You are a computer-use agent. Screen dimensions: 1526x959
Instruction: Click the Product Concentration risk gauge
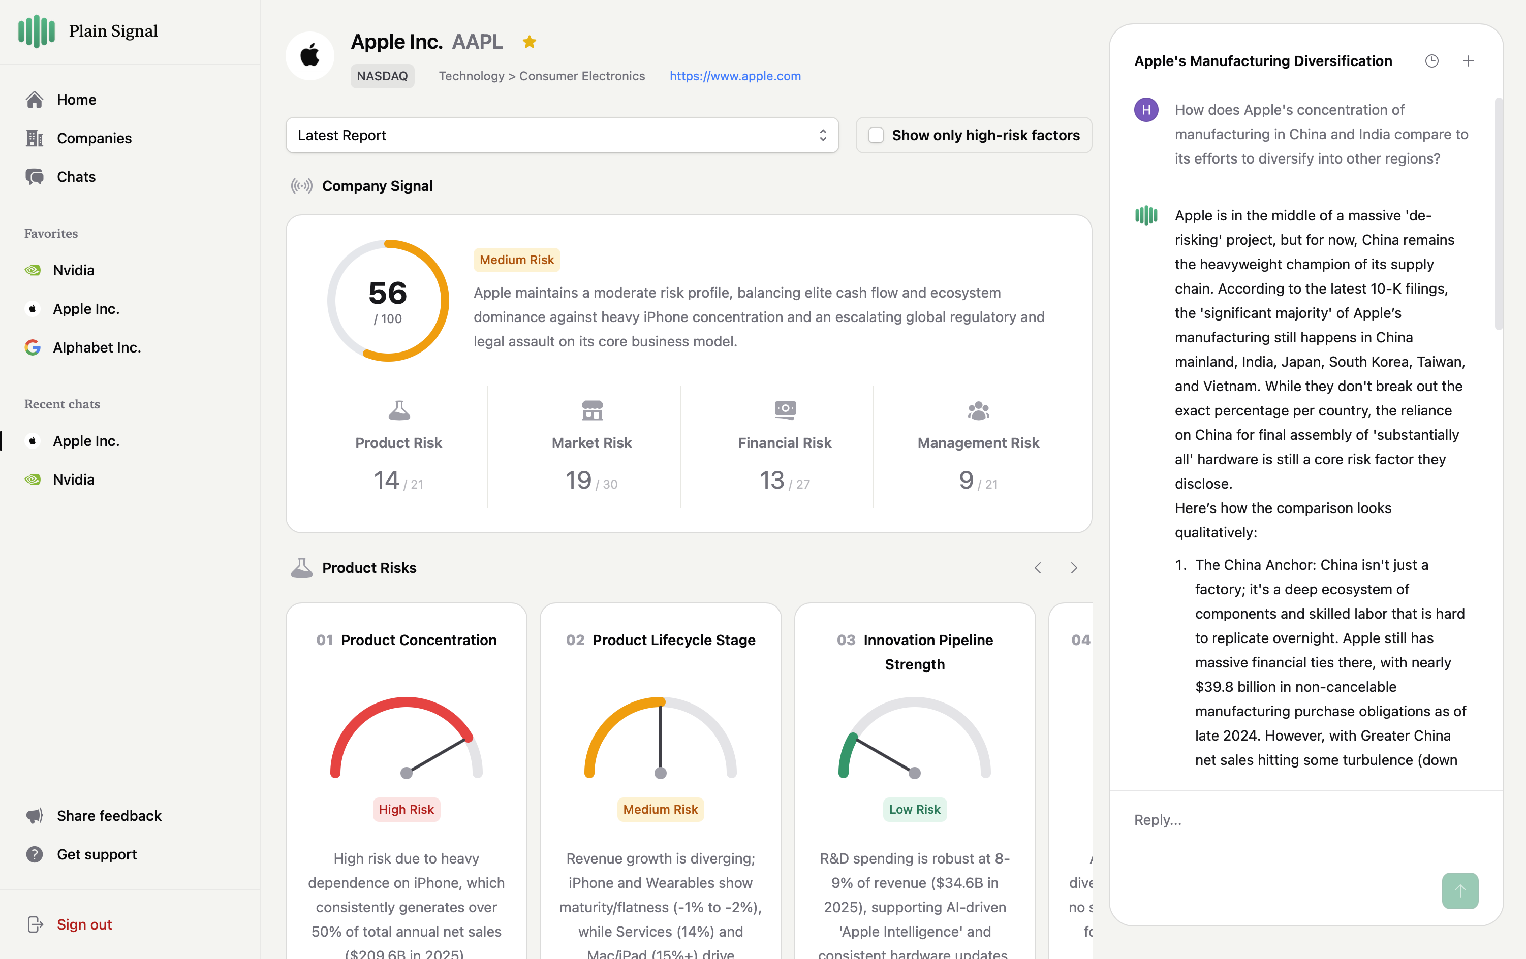[406, 738]
